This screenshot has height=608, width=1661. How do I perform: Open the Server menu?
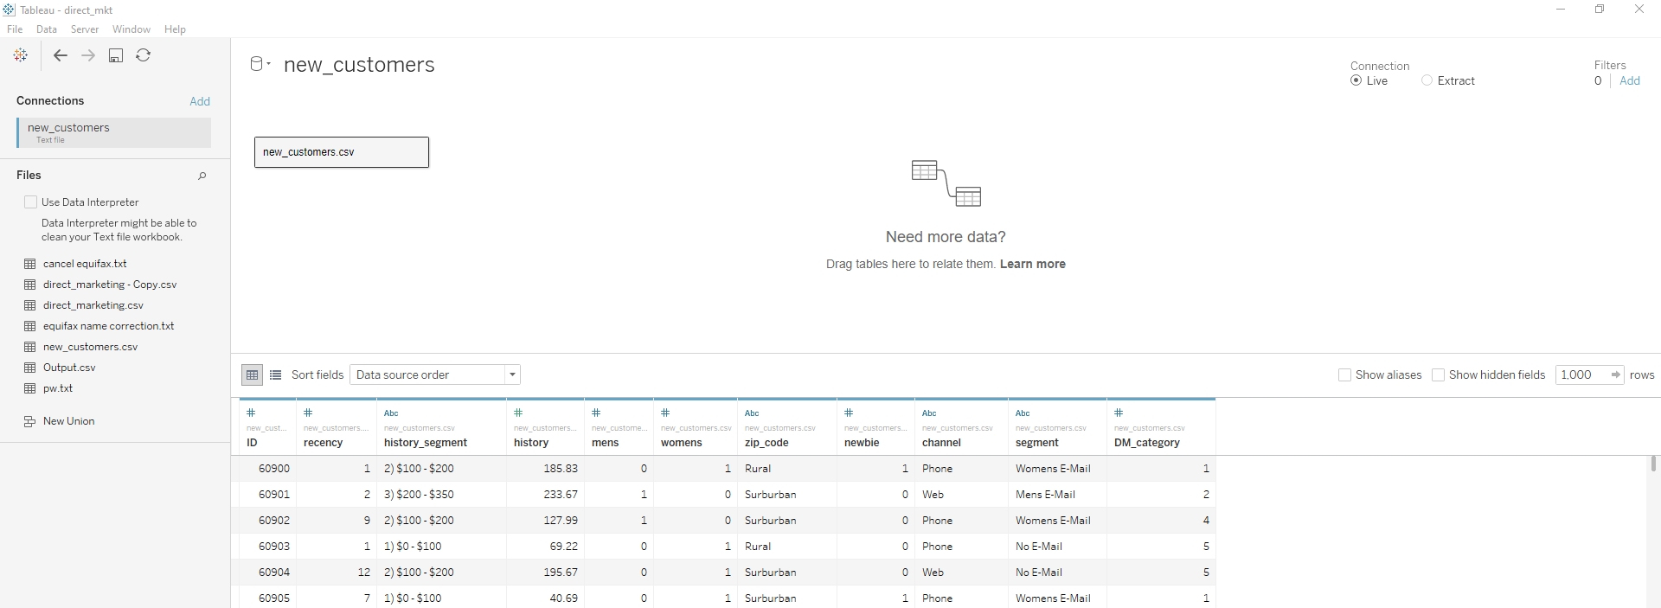[85, 29]
